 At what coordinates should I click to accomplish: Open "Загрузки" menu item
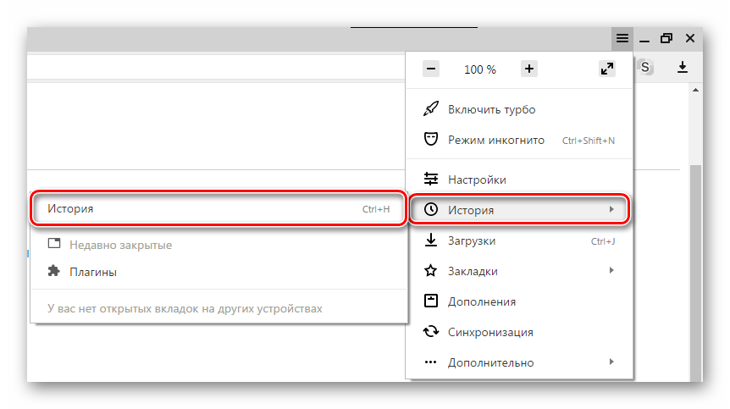(519, 240)
